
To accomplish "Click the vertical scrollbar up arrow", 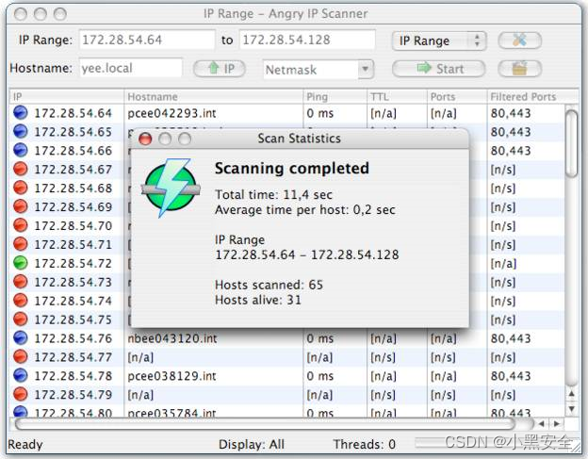I will [x=571, y=394].
